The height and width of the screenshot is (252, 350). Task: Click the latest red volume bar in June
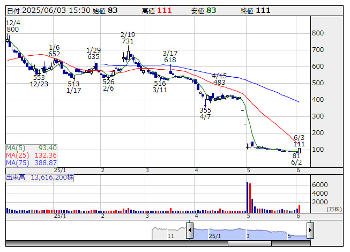[299, 209]
